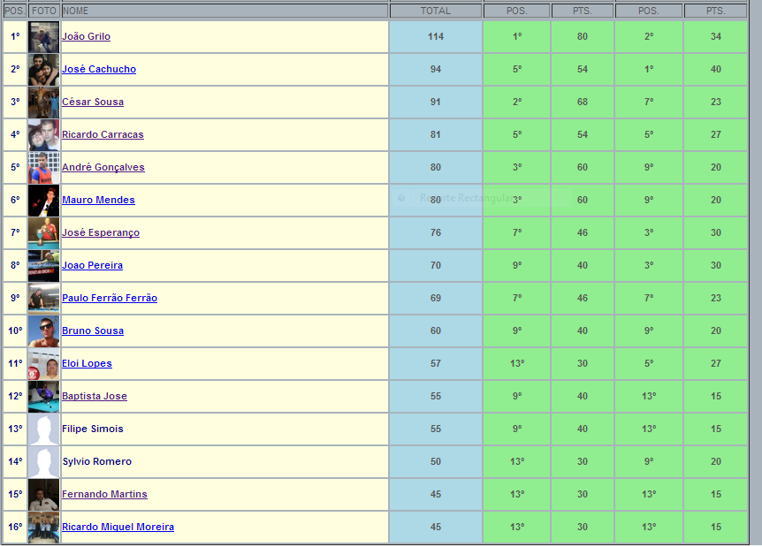Image resolution: width=762 pixels, height=547 pixels.
Task: Click Eloi Lopes' photo thumbnail
Action: point(43,364)
